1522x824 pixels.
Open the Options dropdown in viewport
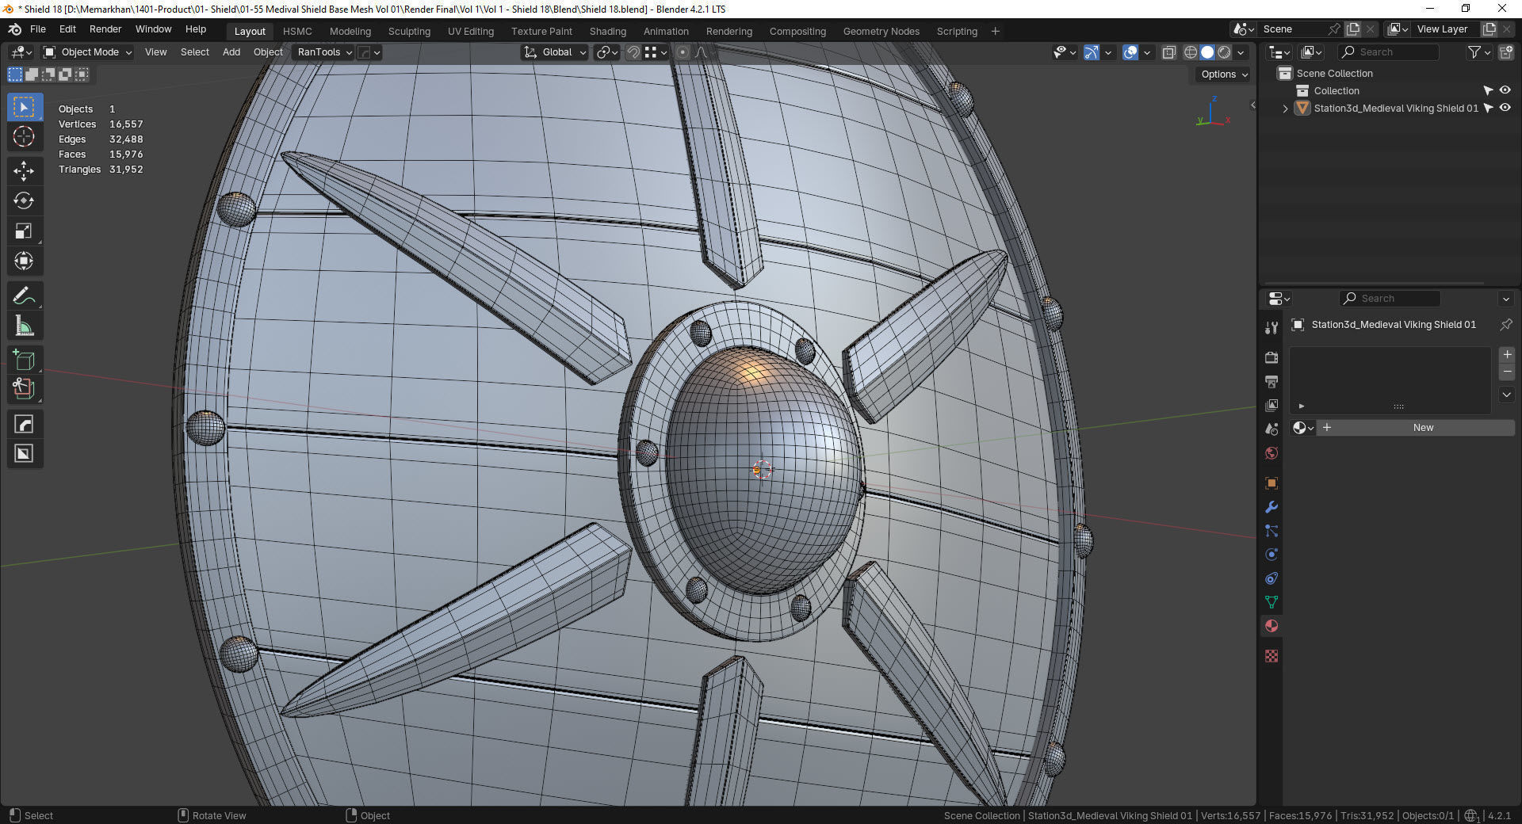1224,74
